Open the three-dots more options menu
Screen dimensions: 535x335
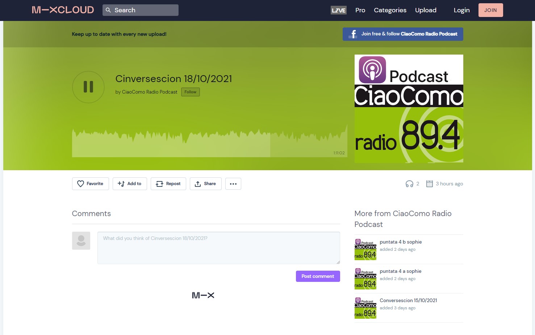point(233,184)
